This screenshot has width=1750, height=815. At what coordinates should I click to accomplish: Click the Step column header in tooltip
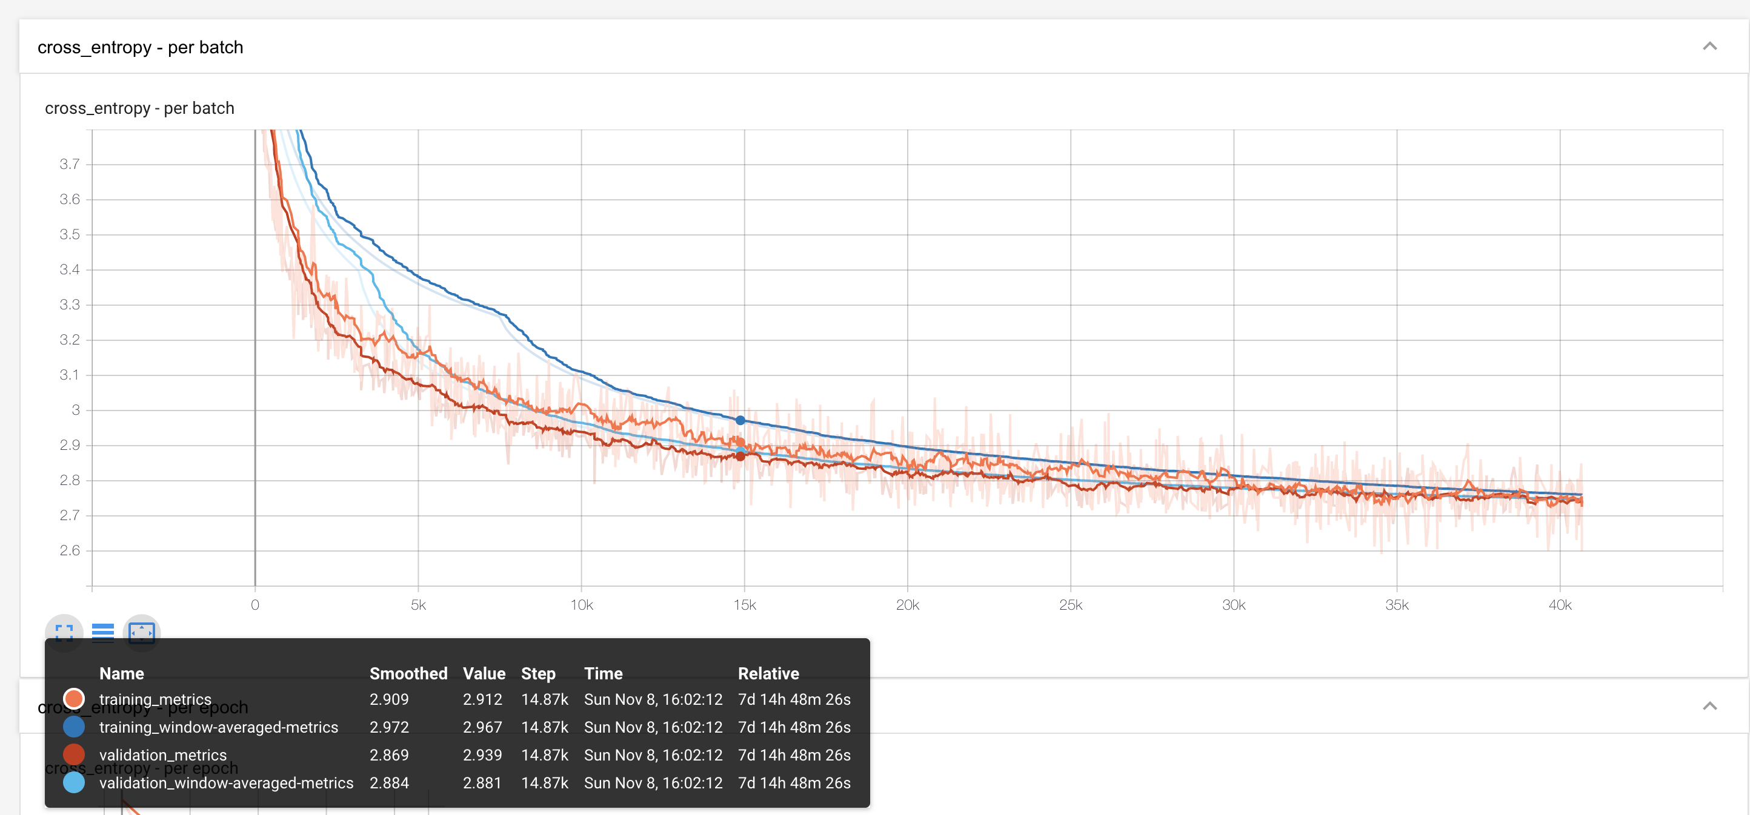(537, 673)
